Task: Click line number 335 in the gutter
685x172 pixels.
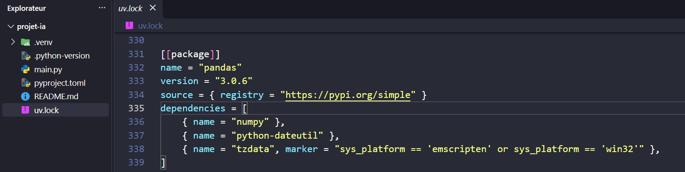Action: [136, 108]
